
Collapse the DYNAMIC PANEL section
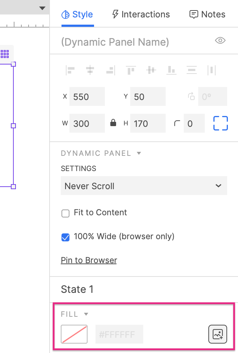139,153
